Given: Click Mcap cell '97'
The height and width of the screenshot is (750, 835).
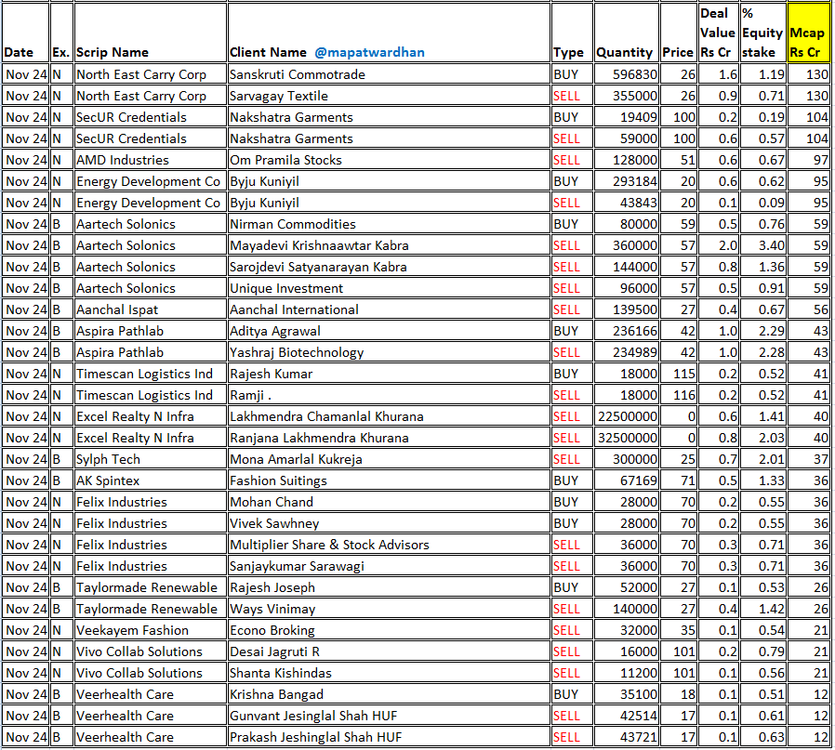Looking at the screenshot, I should 808,160.
